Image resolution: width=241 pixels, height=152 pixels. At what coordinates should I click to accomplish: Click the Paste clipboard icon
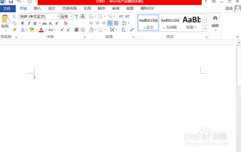pos(5,19)
